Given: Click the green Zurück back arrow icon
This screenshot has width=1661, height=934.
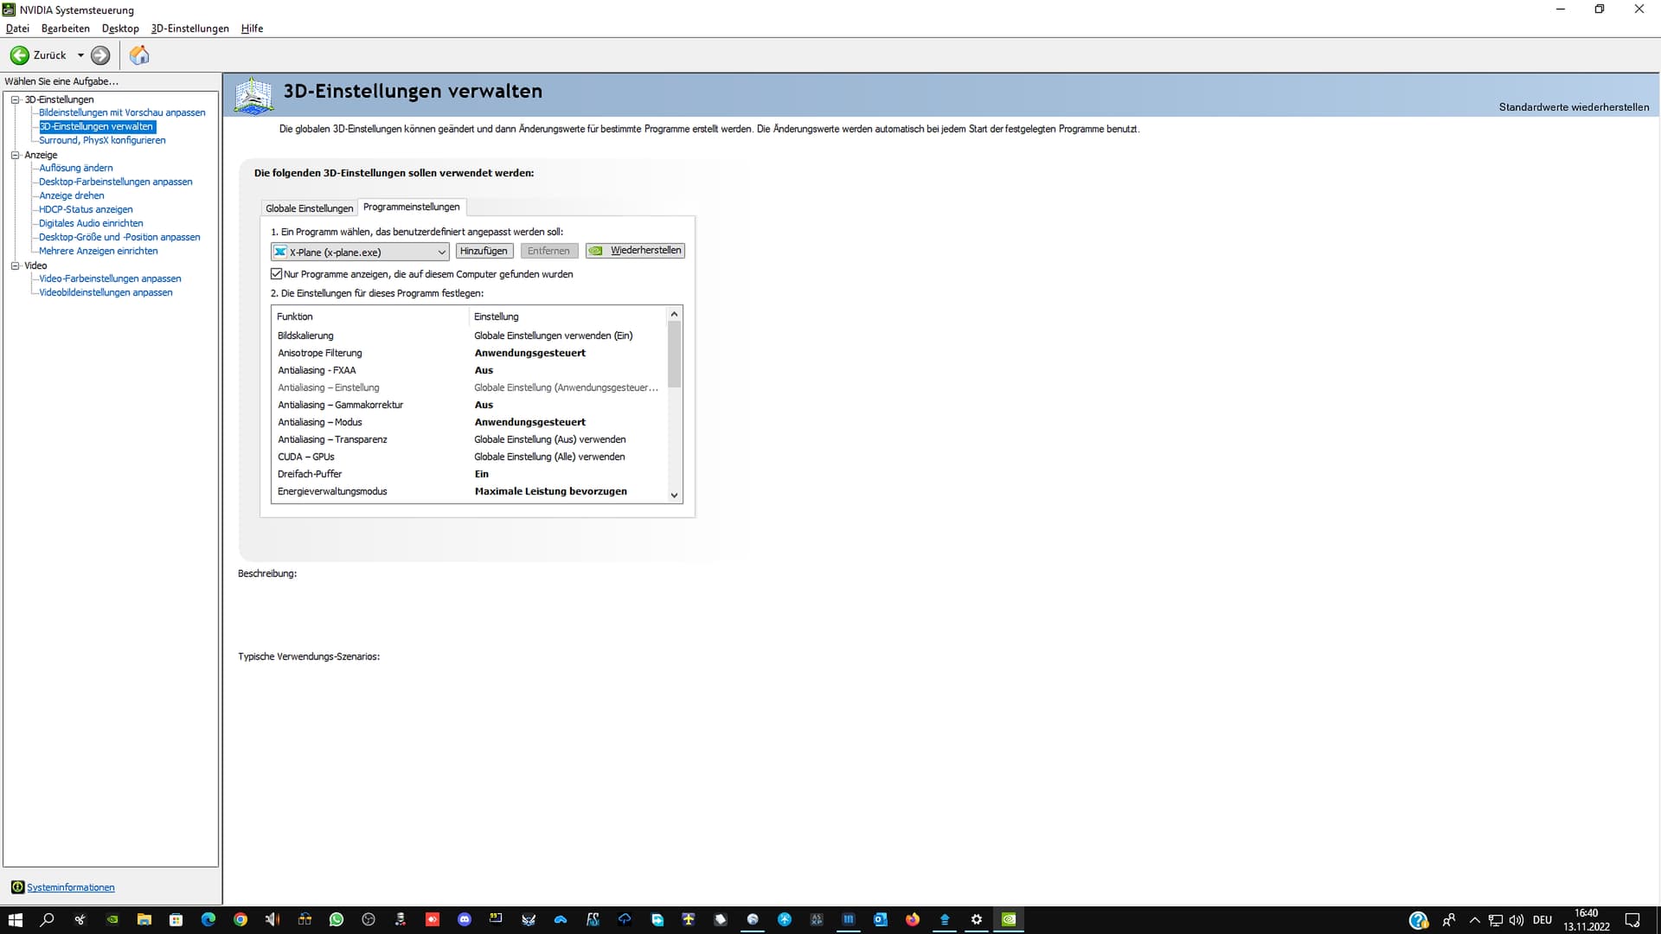Looking at the screenshot, I should point(19,55).
